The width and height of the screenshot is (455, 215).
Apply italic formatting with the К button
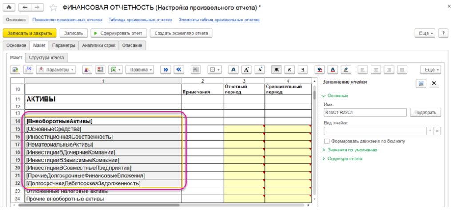[x=289, y=70]
